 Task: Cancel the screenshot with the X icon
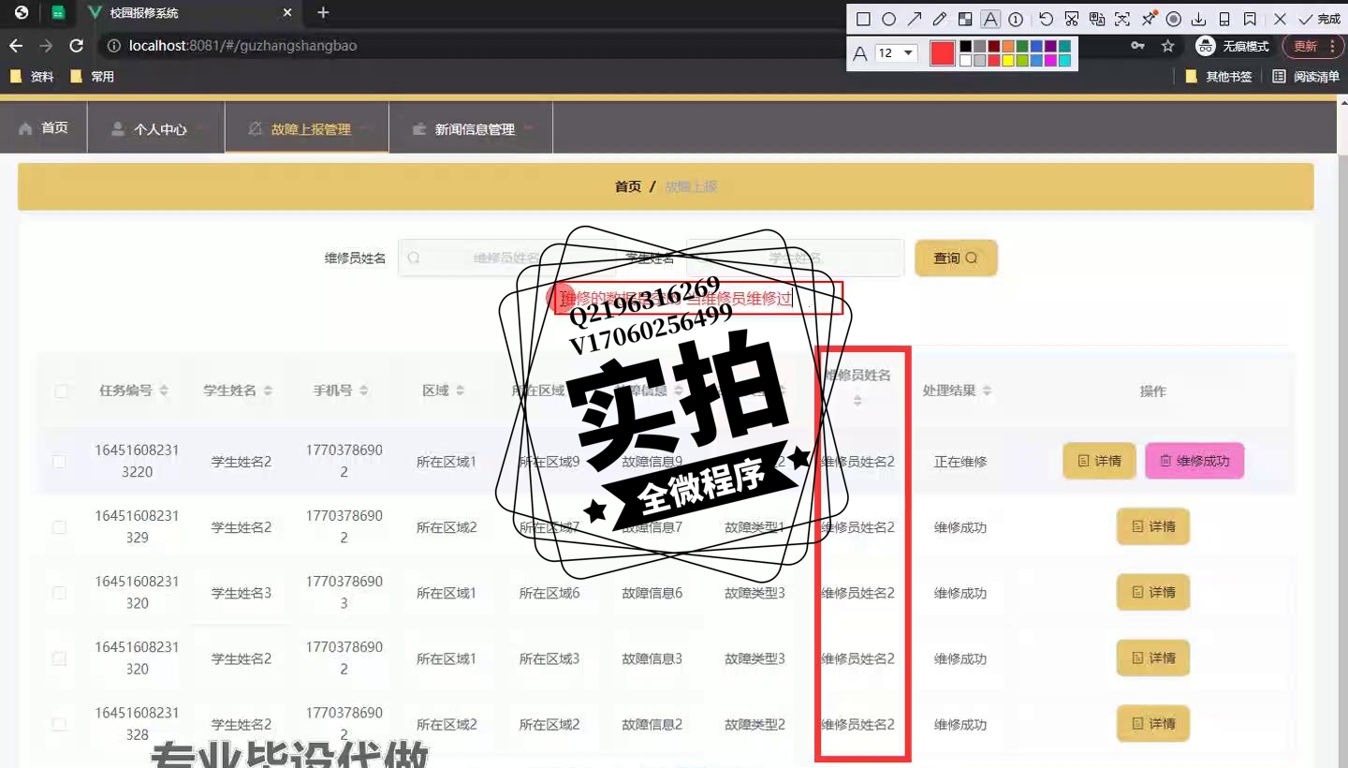tap(1280, 19)
